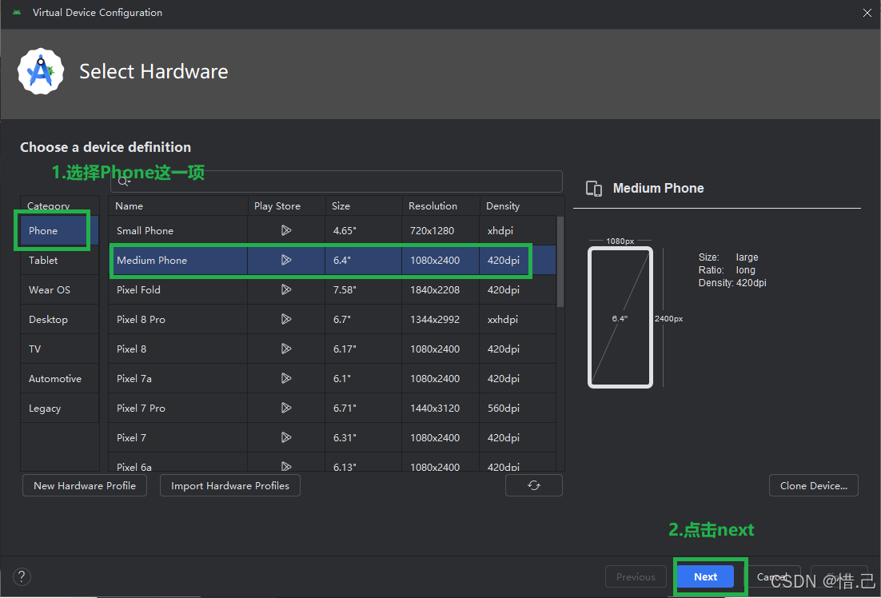
Task: Sort table by Name column header
Action: tap(178, 205)
